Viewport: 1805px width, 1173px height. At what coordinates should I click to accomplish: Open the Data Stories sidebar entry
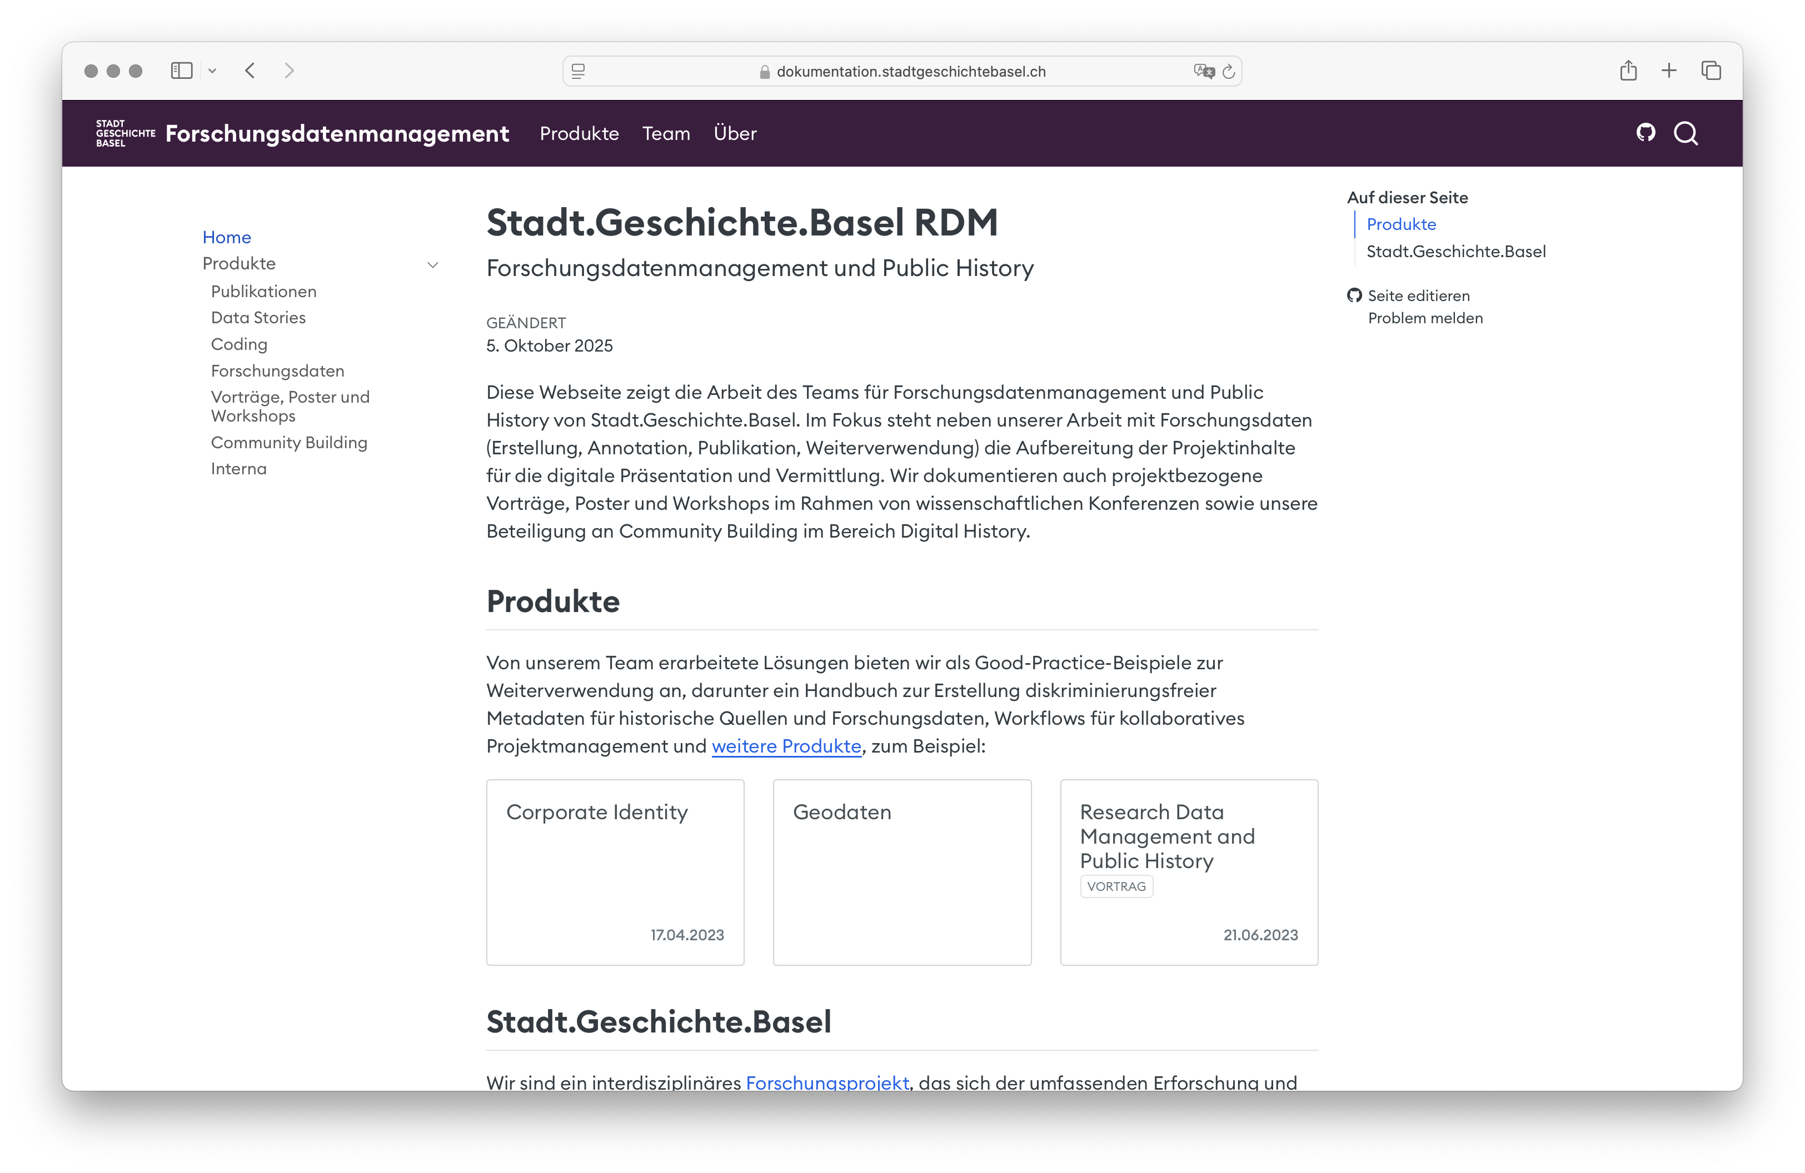[258, 318]
